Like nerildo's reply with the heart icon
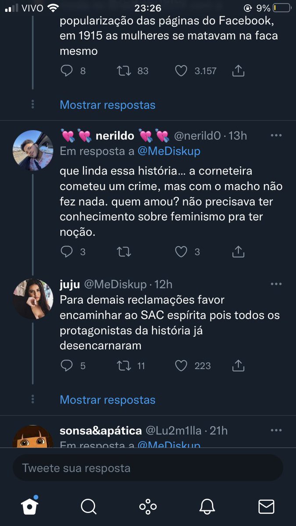The image size is (296, 526). pos(181,252)
